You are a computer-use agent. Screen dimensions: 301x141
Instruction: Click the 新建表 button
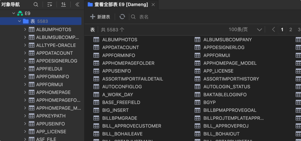pos(100,17)
